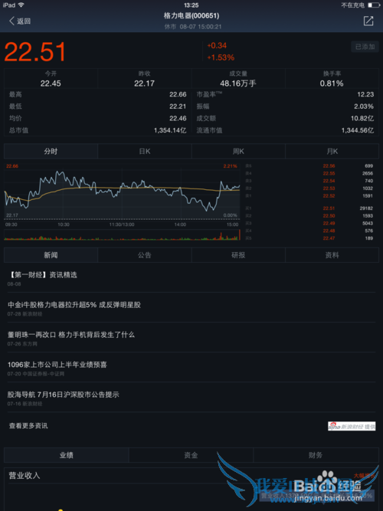The image size is (383, 511).
Task: Select the 研报 tab
Action: pos(238,255)
